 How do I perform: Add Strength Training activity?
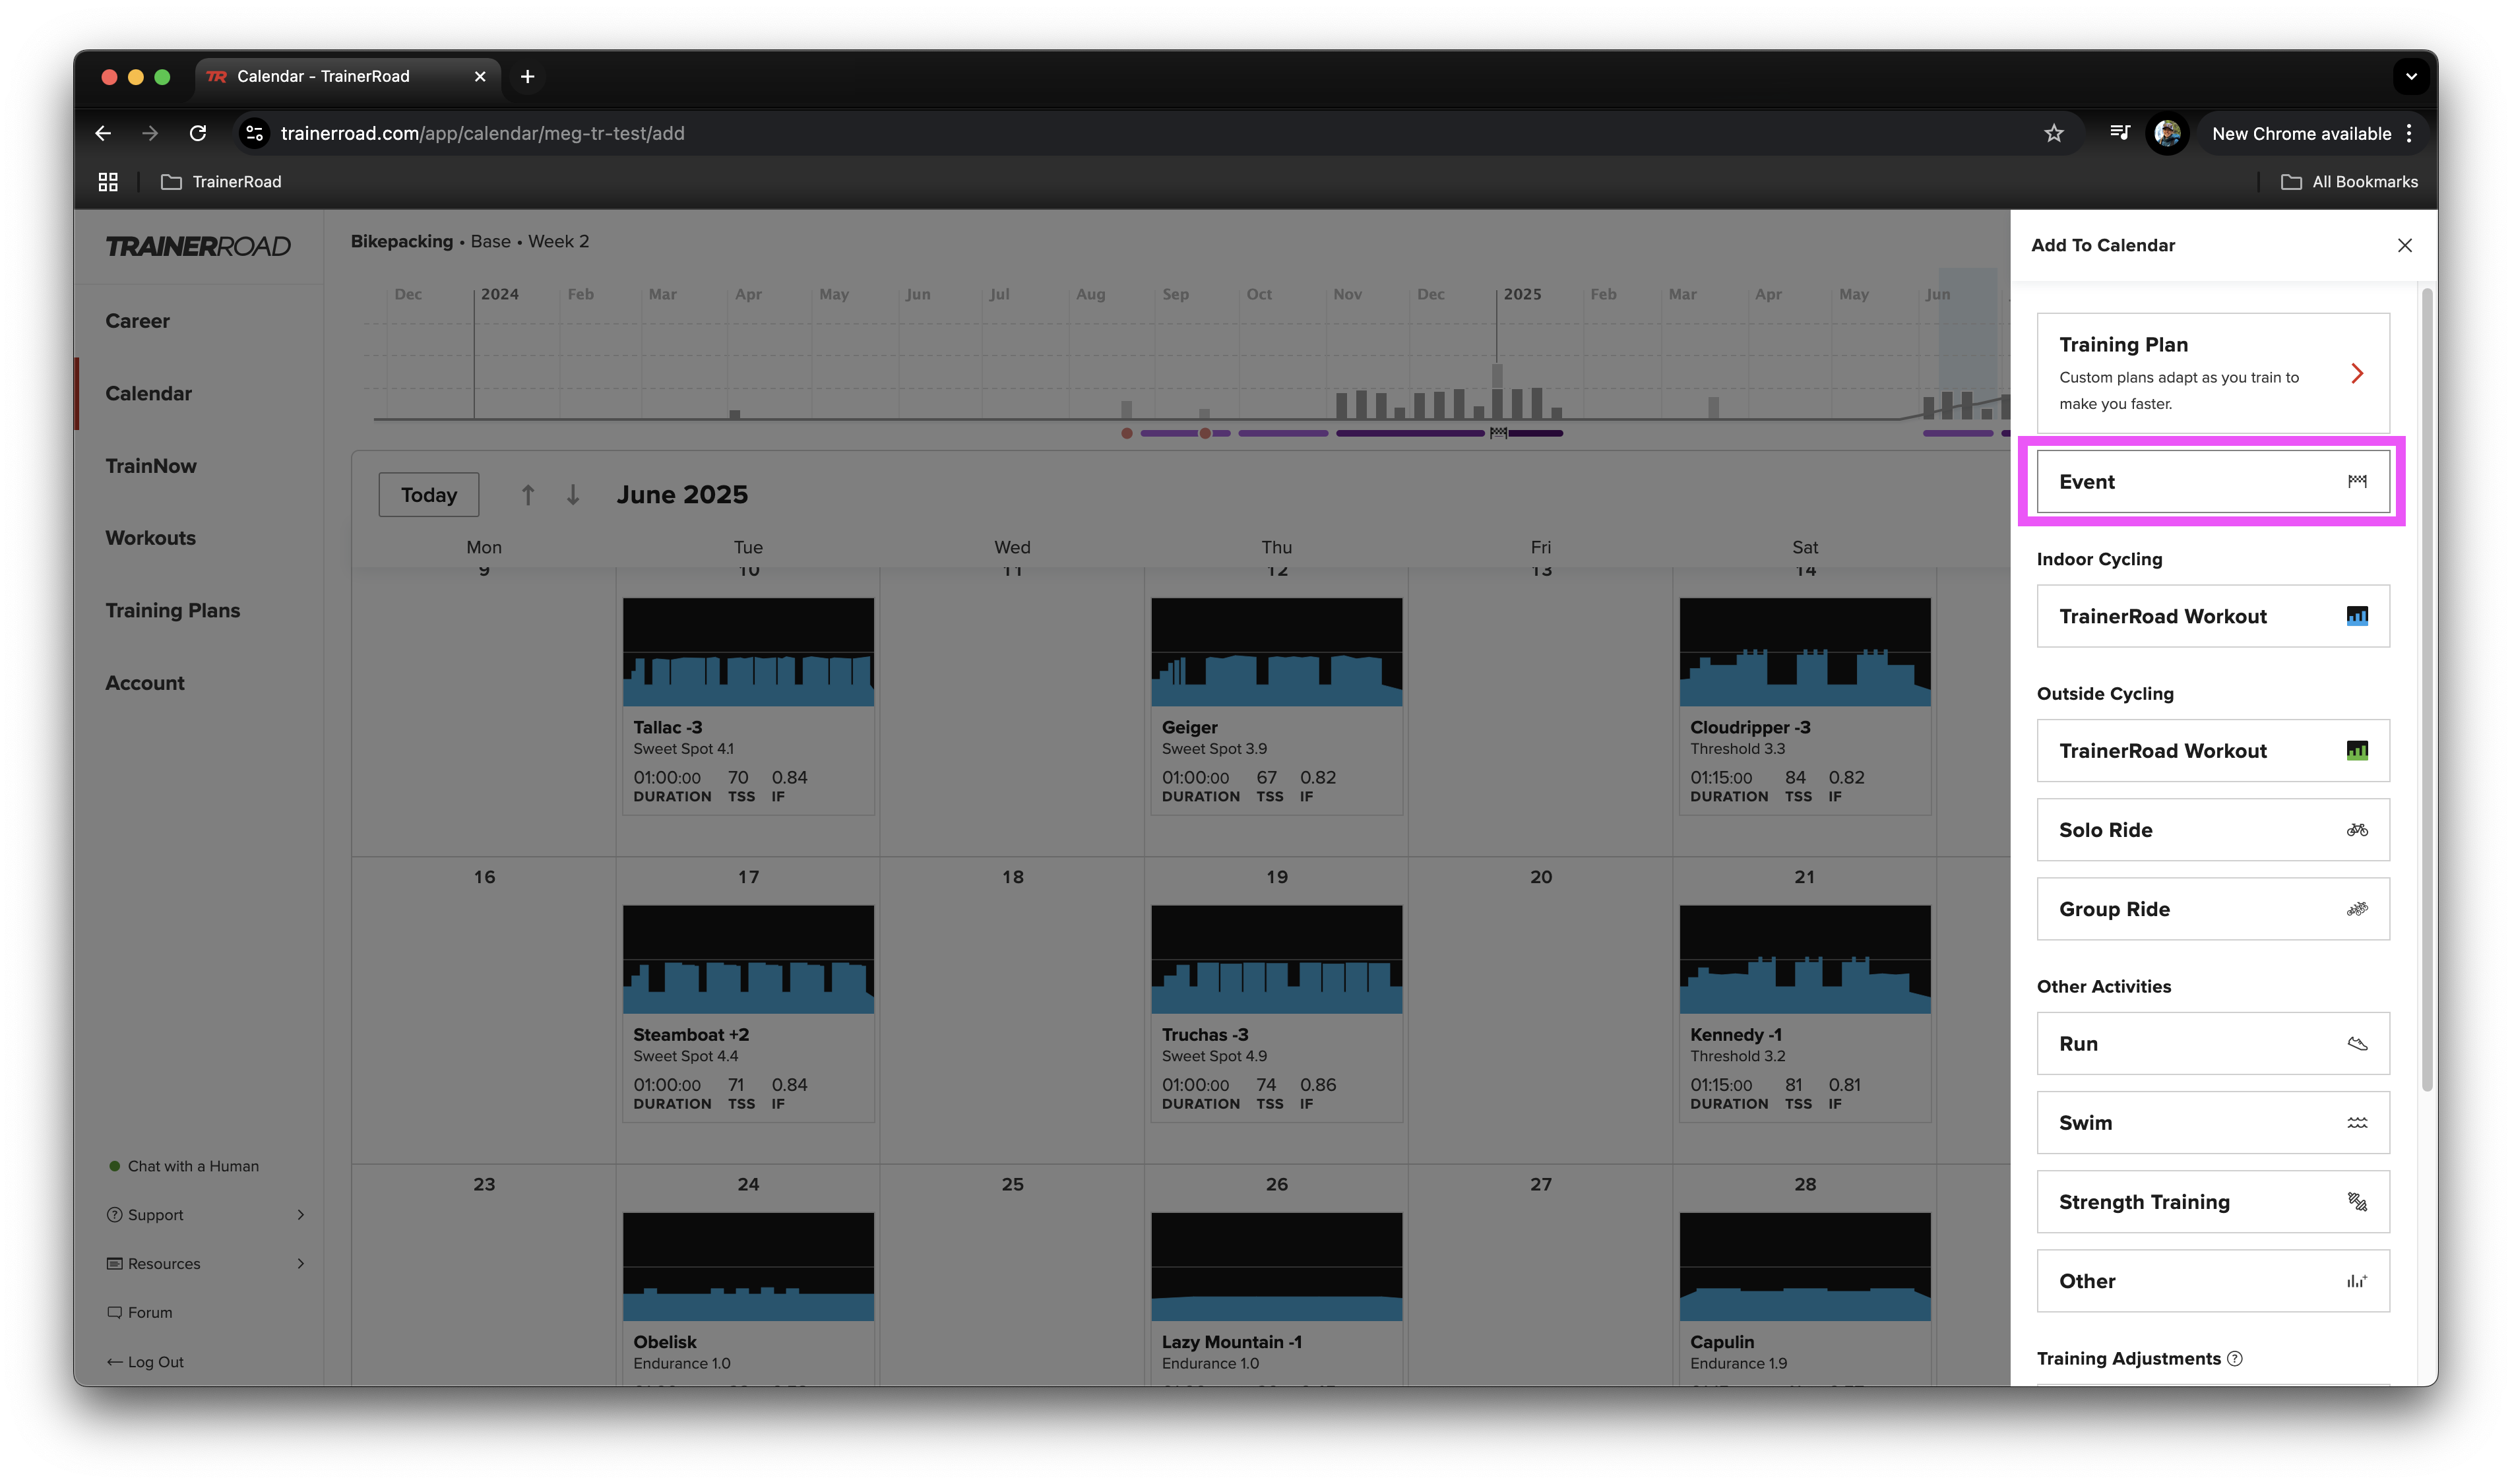(2213, 1202)
